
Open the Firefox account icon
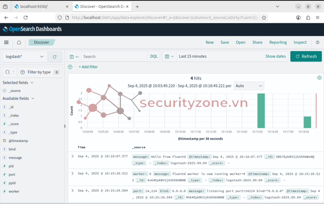298,18
